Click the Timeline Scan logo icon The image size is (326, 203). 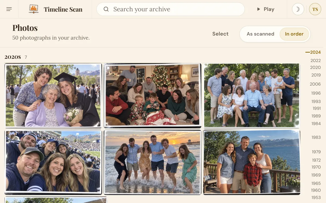34,9
